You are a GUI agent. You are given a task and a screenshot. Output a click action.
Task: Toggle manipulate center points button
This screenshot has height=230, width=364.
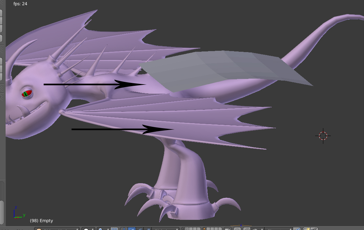coord(115,229)
